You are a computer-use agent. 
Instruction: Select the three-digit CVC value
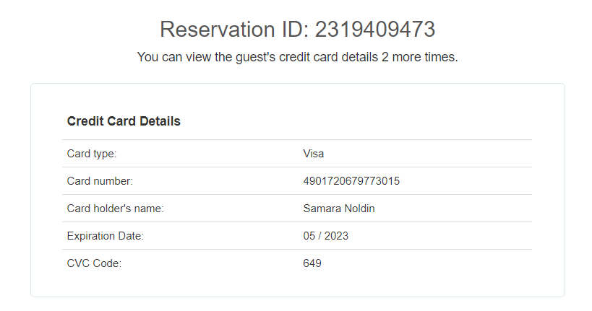click(x=312, y=263)
